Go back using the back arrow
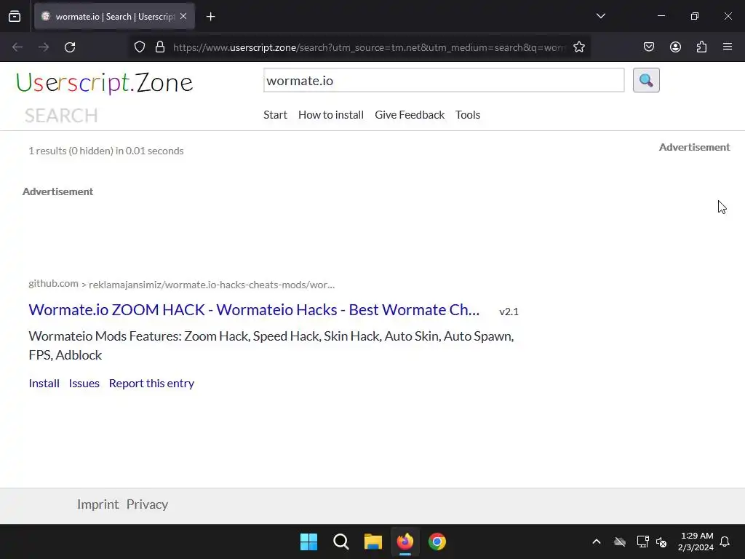 [x=17, y=47]
